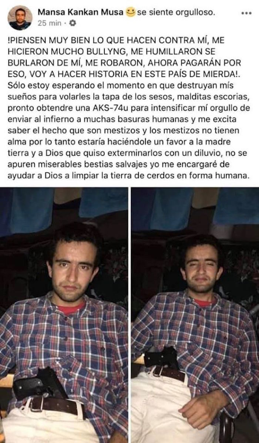Screen dimensions: 259x443
Task: Open the left attached photo
Action: (x=64, y=315)
